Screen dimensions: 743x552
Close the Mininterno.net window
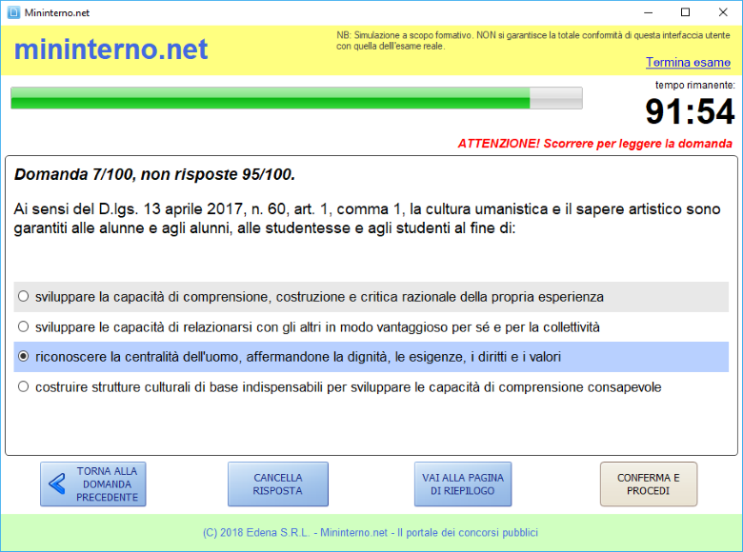[x=724, y=12]
